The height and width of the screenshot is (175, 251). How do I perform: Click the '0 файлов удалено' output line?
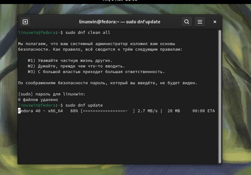[38, 100]
